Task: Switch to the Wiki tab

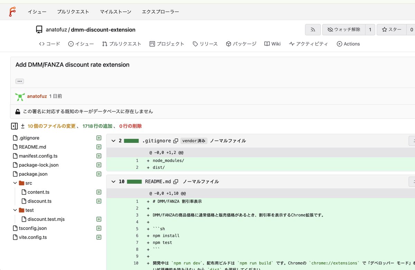Action: pyautogui.click(x=273, y=44)
